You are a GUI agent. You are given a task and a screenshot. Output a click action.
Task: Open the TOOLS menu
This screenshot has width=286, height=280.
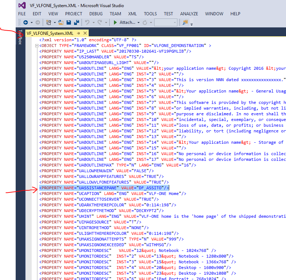point(150,14)
